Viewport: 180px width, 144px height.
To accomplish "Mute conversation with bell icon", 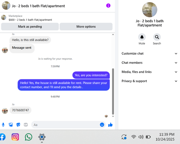I will pos(142,37).
